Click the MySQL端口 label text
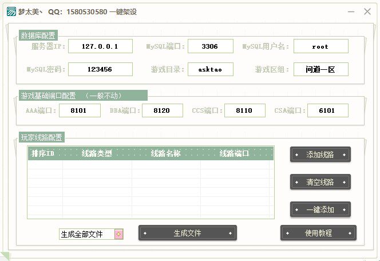 [x=165, y=46]
